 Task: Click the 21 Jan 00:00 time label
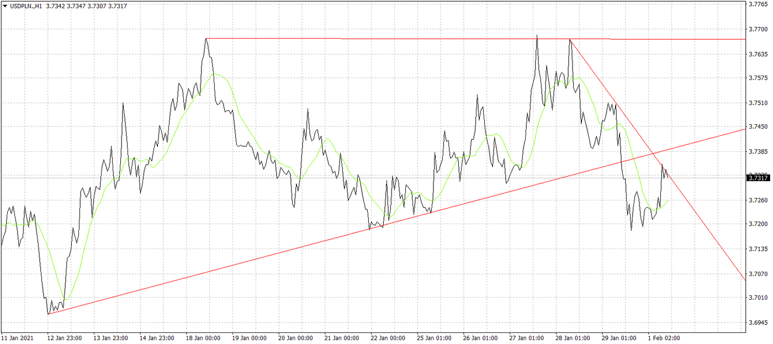coord(342,337)
